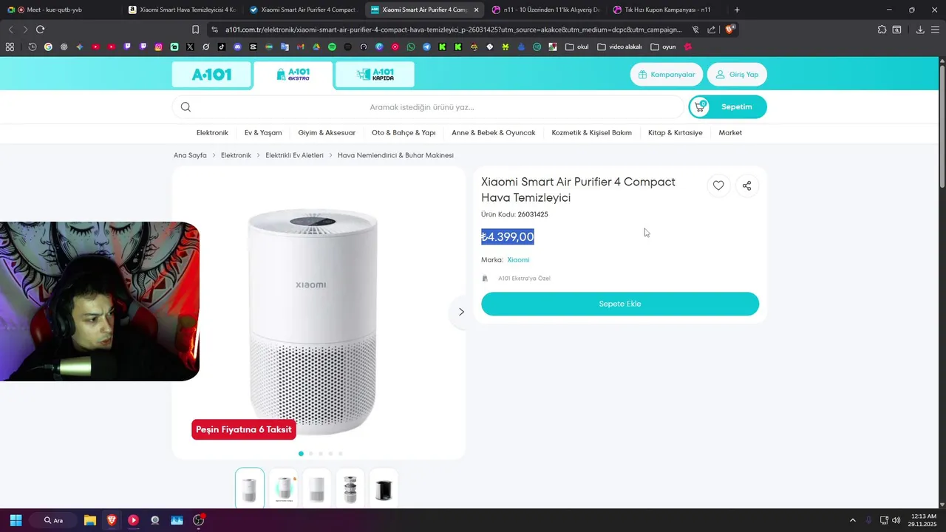Show next product image with arrow

[461, 312]
